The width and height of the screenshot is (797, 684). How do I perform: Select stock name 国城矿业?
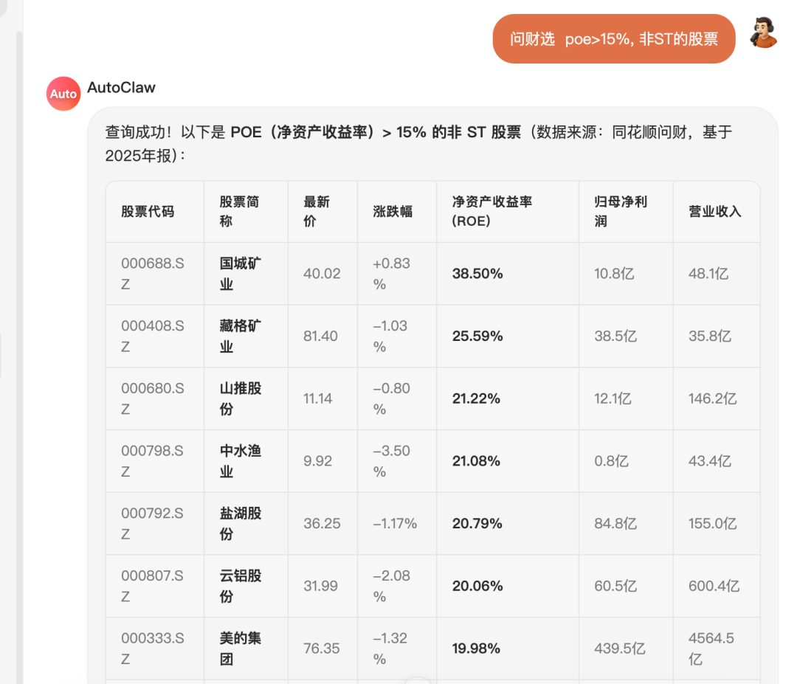tap(241, 274)
